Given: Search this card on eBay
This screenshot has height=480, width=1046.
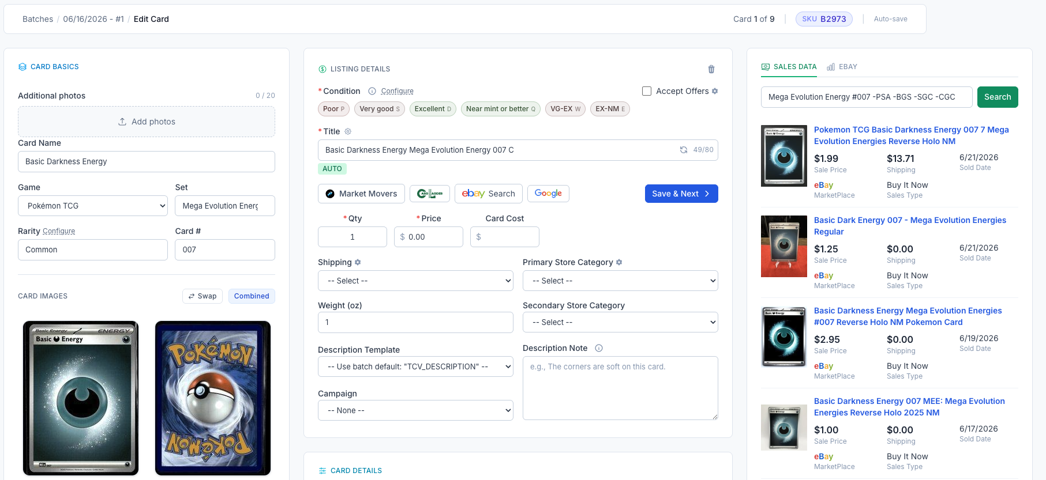Looking at the screenshot, I should coord(489,194).
